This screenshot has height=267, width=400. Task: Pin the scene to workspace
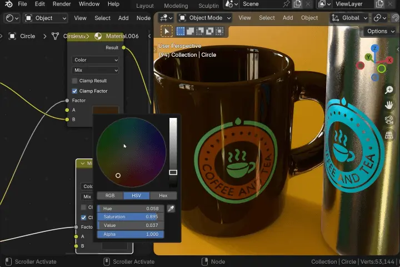[286, 4]
